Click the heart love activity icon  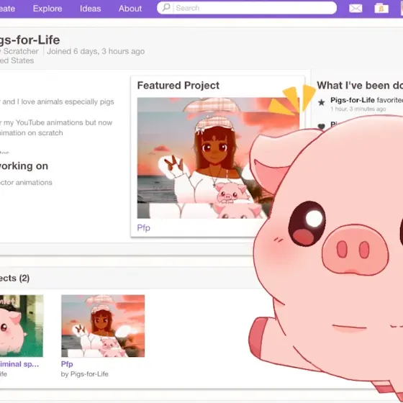(321, 126)
